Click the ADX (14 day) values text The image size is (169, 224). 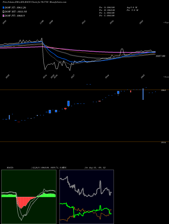(x=95, y=168)
